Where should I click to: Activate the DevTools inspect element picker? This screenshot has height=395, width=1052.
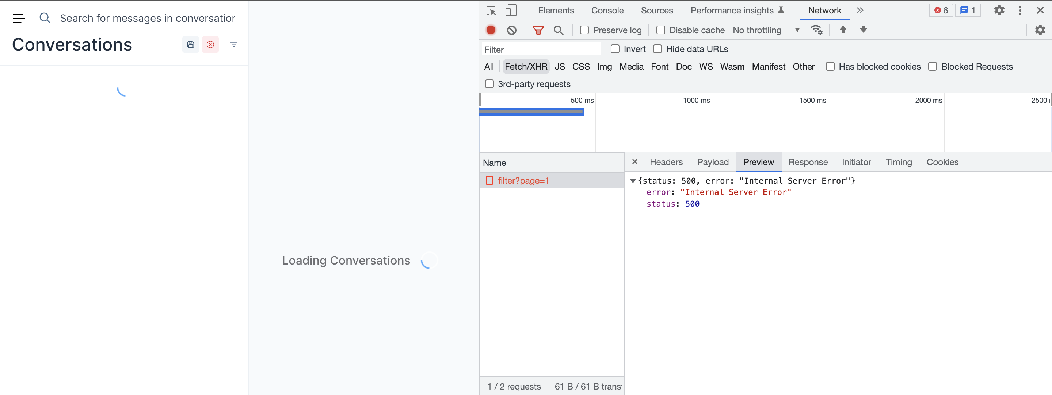click(491, 11)
